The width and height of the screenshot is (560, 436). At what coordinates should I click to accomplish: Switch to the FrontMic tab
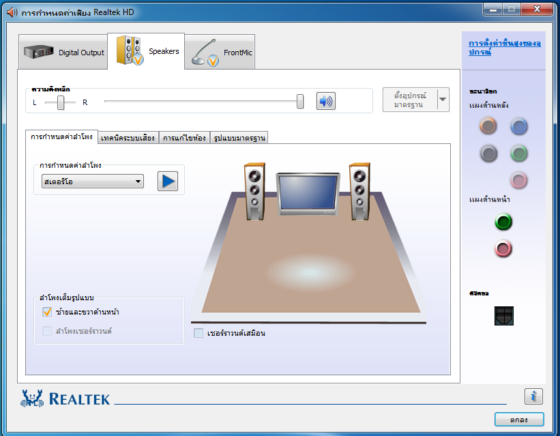(x=220, y=52)
